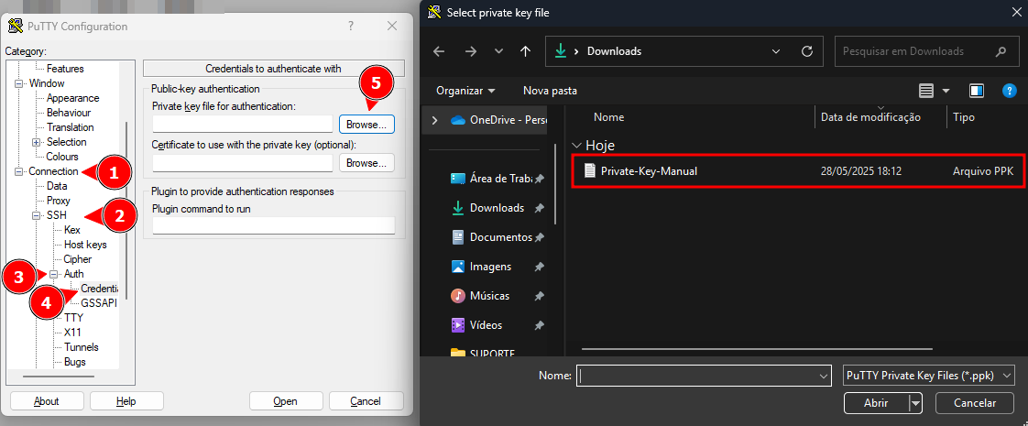Close the PuTTY Configuration window
This screenshot has height=426, width=1028.
(392, 27)
